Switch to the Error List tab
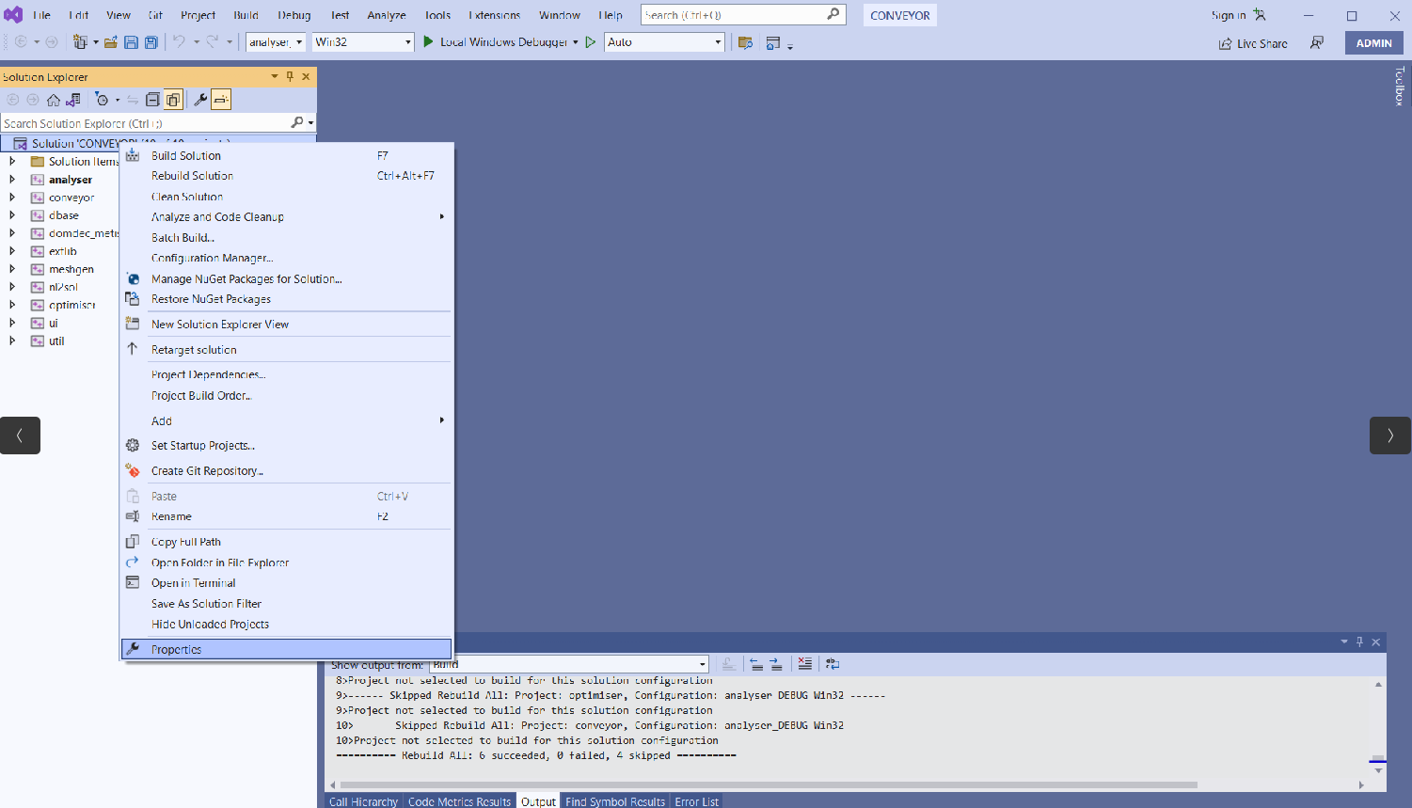1412x808 pixels. (696, 801)
